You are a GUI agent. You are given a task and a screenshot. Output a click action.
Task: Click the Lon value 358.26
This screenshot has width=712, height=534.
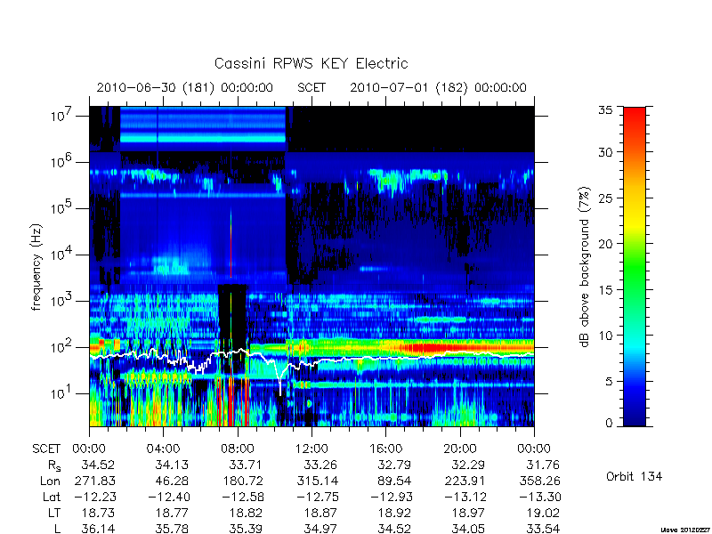[539, 481]
